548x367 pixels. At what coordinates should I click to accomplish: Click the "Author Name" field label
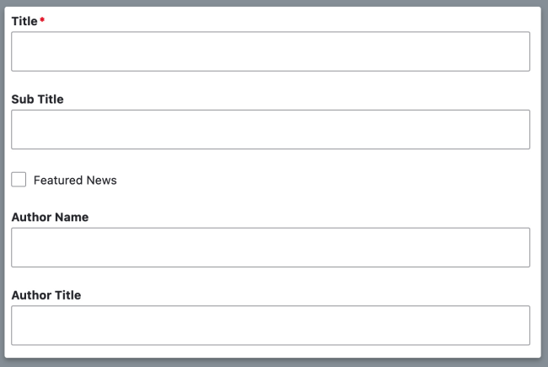tap(50, 217)
